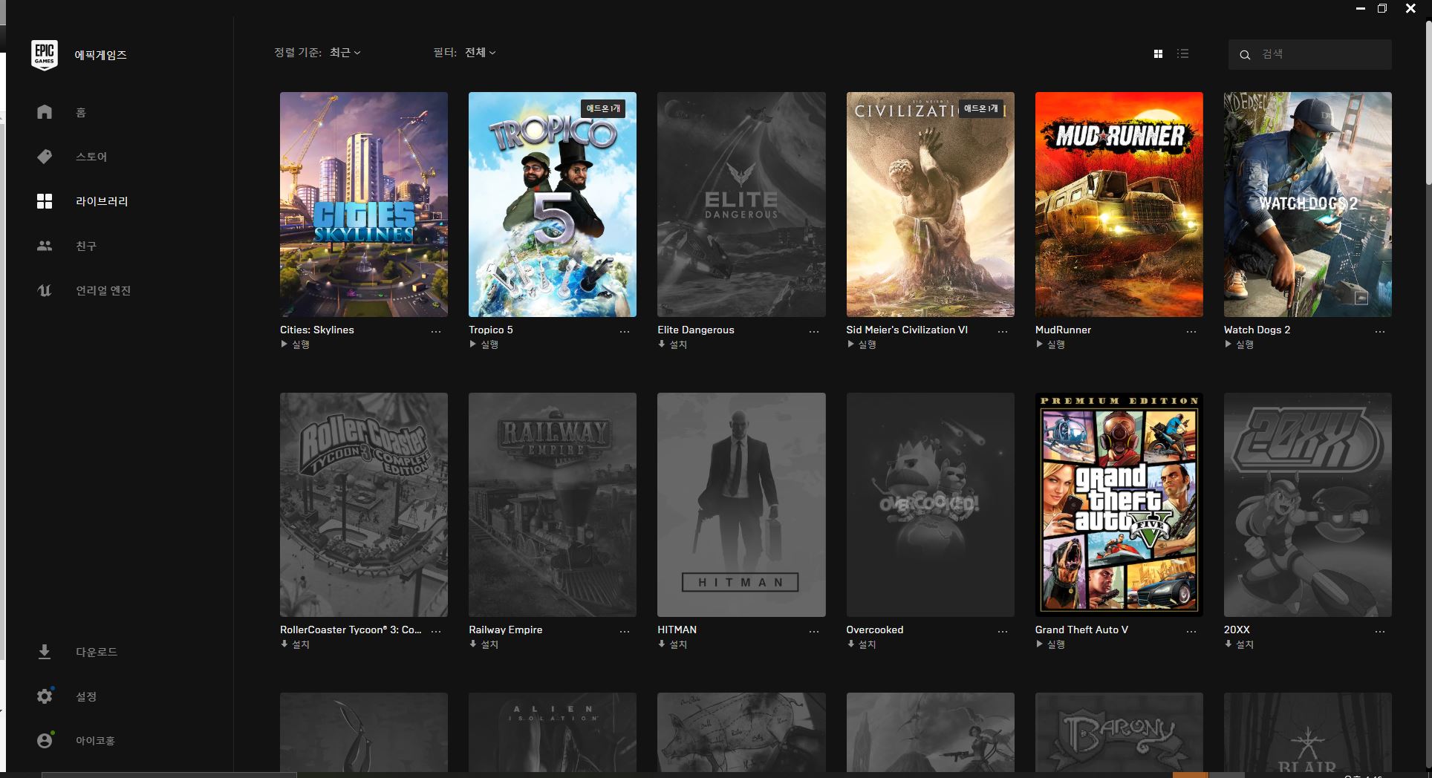
Task: Open the 스토어 menu item
Action: 91,157
